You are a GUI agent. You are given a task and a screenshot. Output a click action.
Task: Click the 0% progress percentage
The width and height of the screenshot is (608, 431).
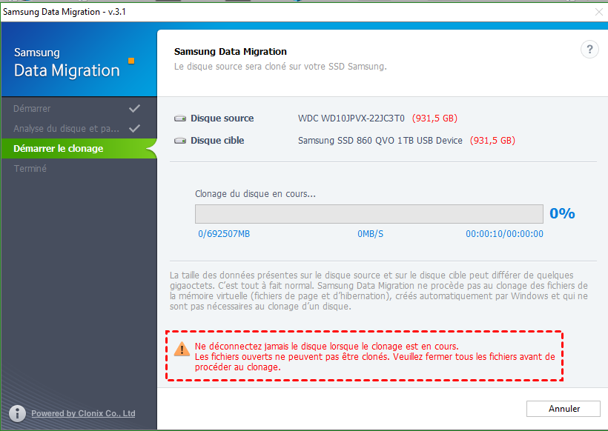pos(562,213)
